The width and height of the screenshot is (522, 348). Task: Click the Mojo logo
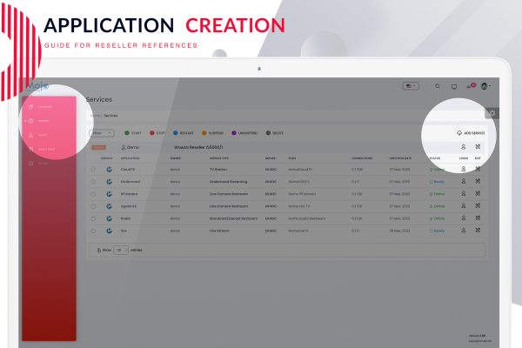37,86
